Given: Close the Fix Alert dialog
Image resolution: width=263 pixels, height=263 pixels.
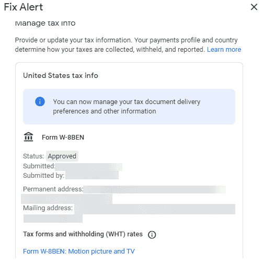Looking at the screenshot, I should point(254,7).
